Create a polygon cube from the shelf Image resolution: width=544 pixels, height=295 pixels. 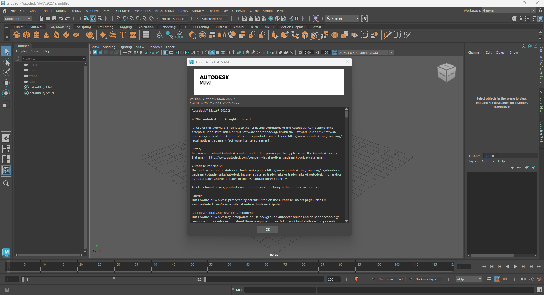pos(27,35)
